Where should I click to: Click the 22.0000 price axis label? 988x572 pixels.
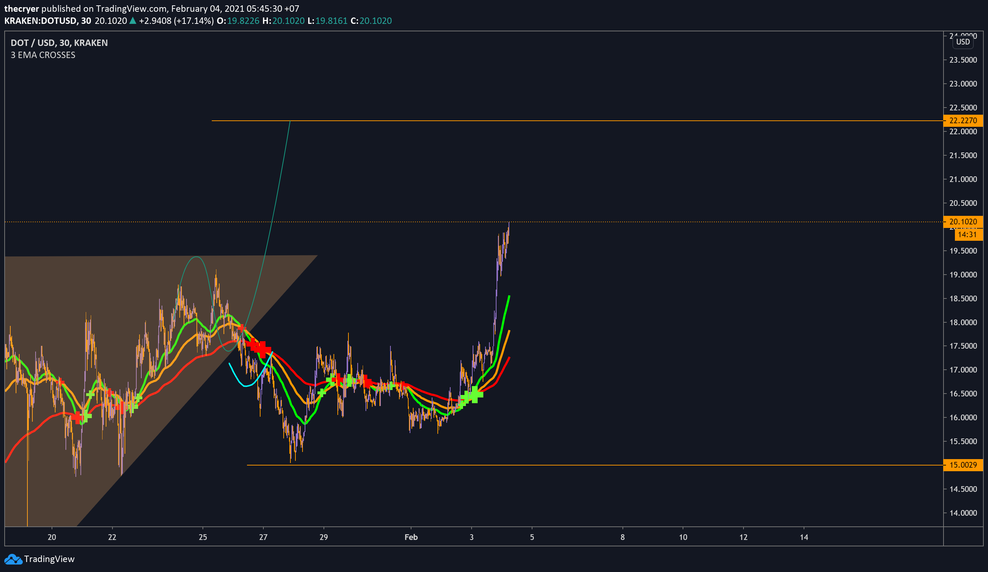click(963, 131)
